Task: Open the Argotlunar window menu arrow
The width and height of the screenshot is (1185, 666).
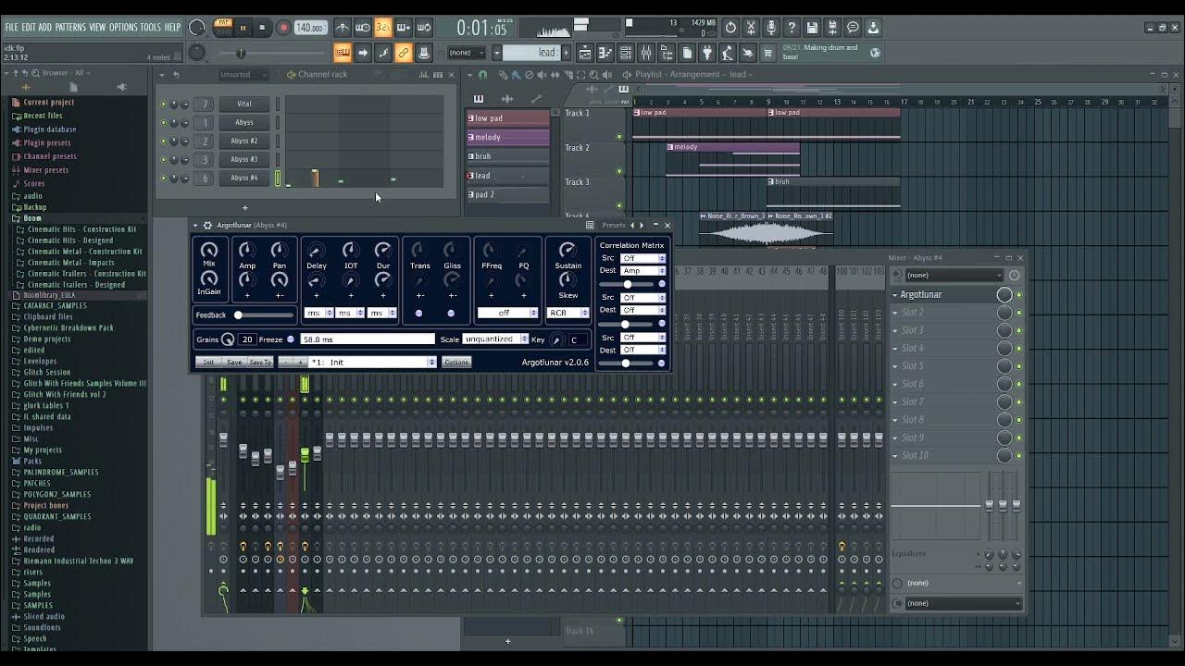Action: [x=195, y=225]
